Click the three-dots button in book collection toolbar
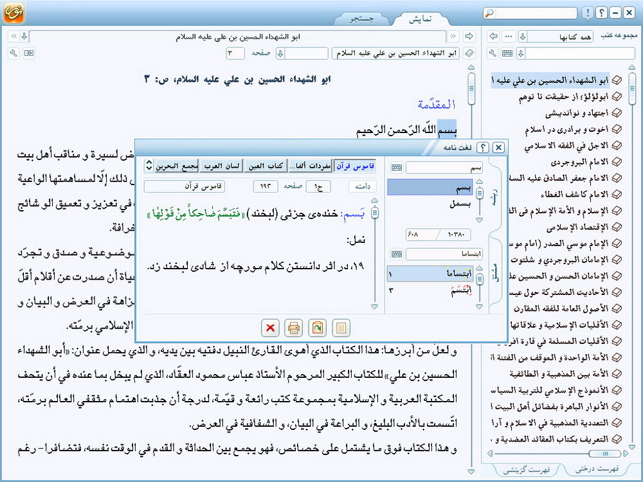 pos(509,37)
